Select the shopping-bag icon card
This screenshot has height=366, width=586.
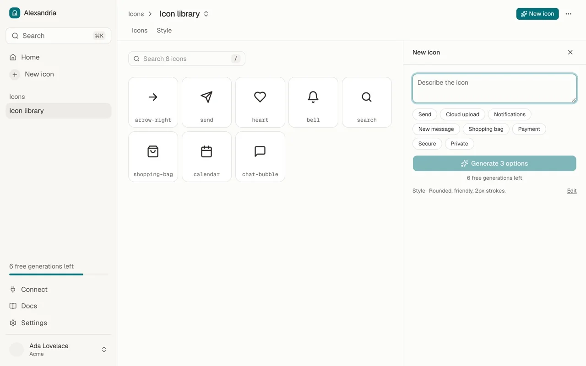tap(153, 156)
